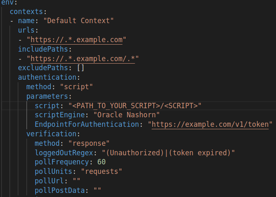Place cursor on the env key
The height and width of the screenshot is (197, 276).
tap(7, 2)
